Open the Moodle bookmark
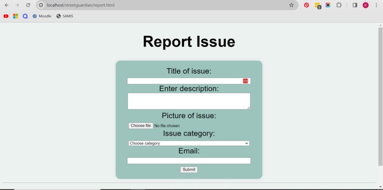Viewport: 383px width, 190px height. [x=42, y=16]
